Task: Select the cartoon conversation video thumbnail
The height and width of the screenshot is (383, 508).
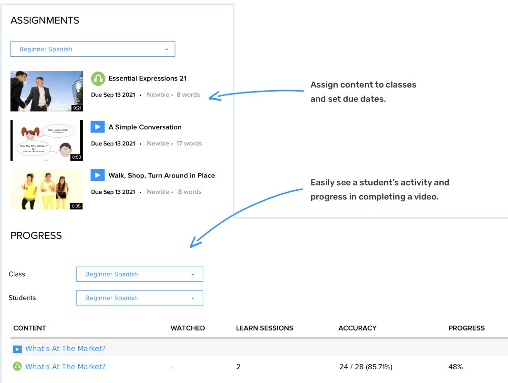Action: (x=47, y=140)
